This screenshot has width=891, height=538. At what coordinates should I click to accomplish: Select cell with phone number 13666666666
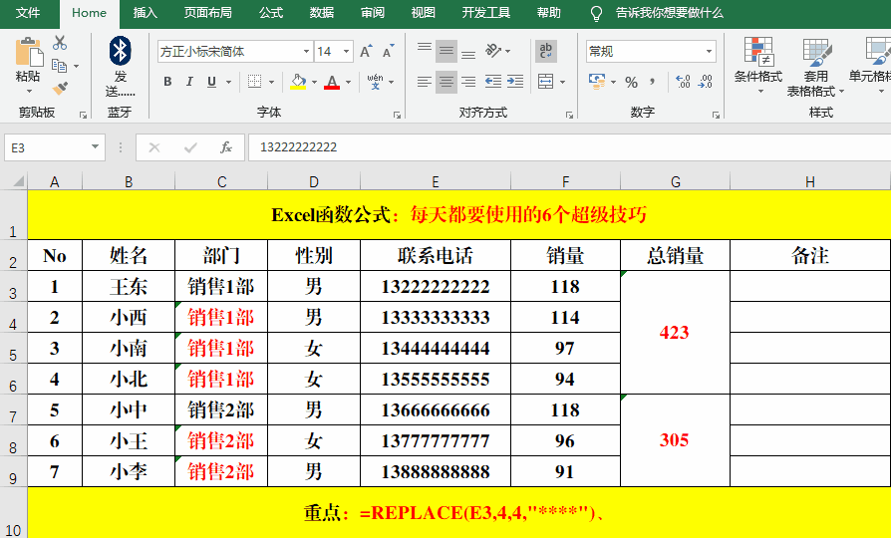click(x=436, y=410)
